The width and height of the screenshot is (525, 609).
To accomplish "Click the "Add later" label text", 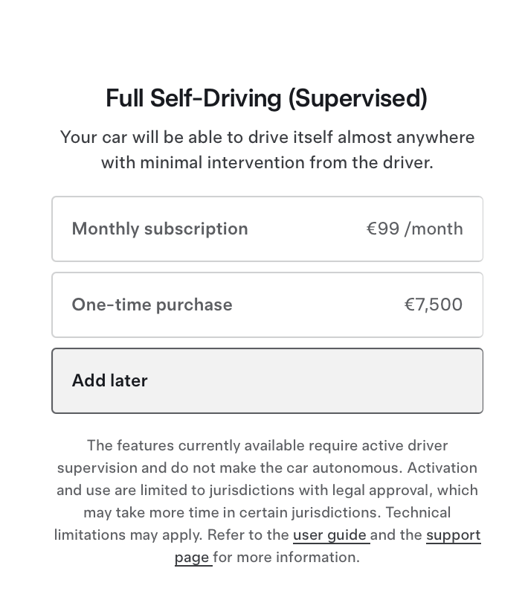I will coord(109,381).
